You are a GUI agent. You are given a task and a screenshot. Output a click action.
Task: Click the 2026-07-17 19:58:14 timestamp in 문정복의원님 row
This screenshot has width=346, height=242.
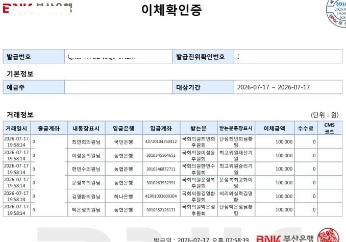[16, 183]
